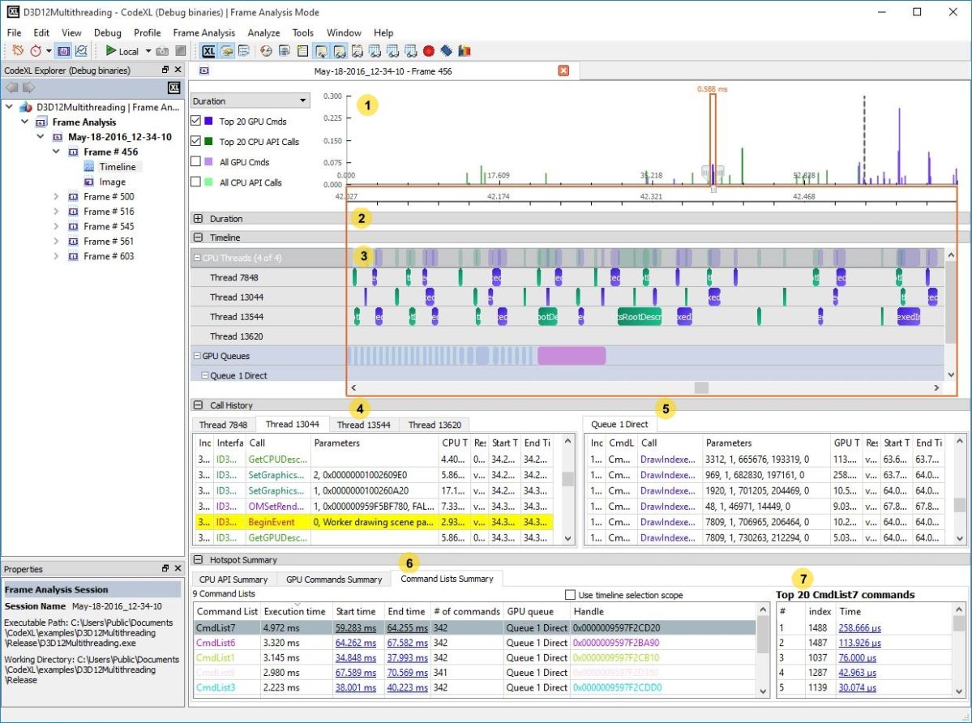
Task: Click the colored bar chart toolbar icon
Action: (x=465, y=51)
